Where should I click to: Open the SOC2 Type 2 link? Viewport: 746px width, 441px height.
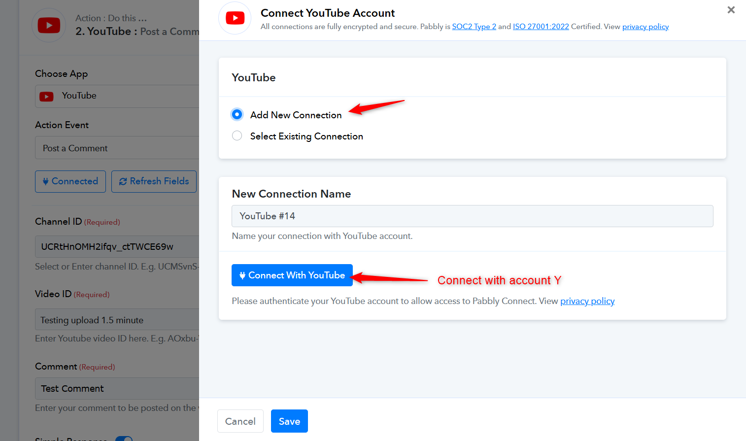(474, 27)
